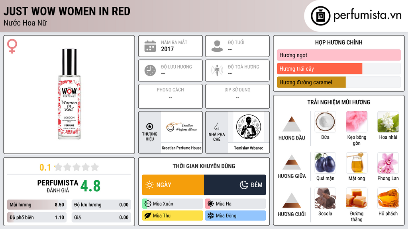408x229 pixels.
Task: Click the Phong cách style box
Action: tap(171, 96)
